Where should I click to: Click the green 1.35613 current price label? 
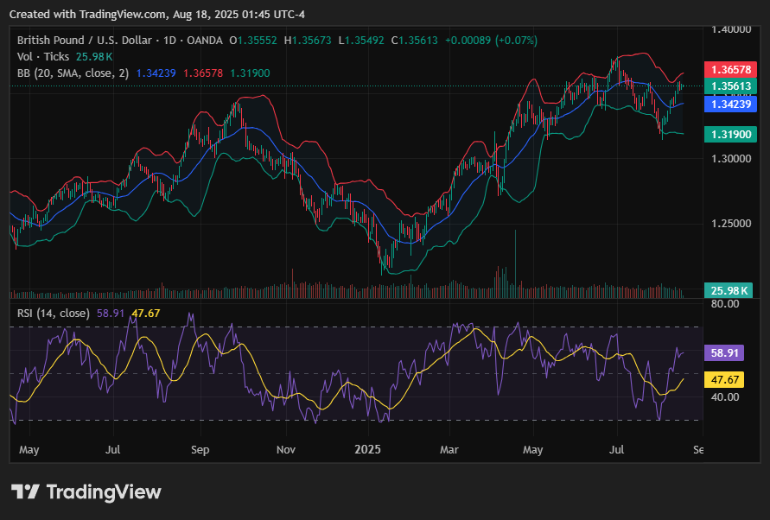731,86
